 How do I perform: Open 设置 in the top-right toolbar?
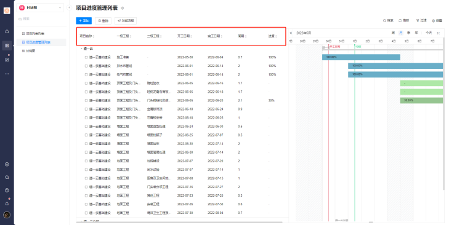pyautogui.click(x=437, y=21)
